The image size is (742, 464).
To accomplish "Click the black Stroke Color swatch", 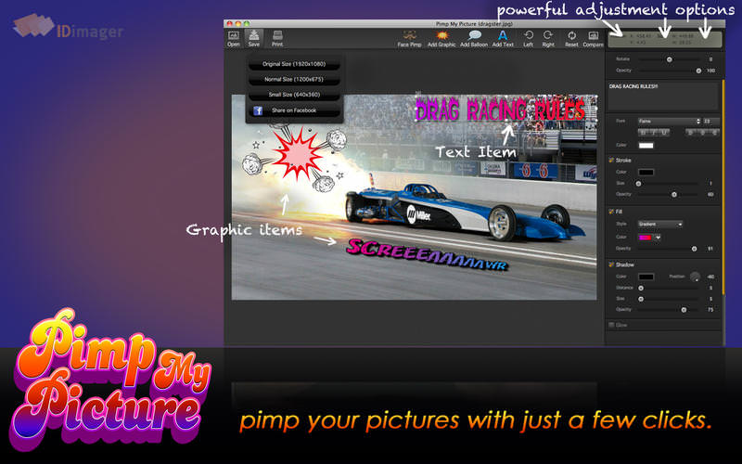I will tap(646, 173).
